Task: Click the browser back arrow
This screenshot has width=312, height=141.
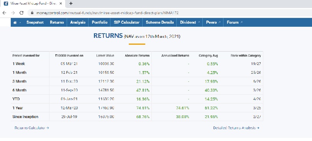Action: (x=4, y=13)
